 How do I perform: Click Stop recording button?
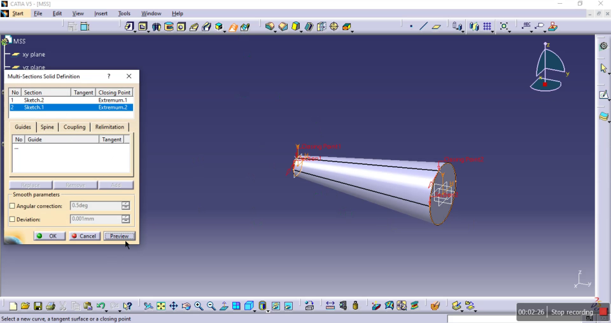point(572,312)
